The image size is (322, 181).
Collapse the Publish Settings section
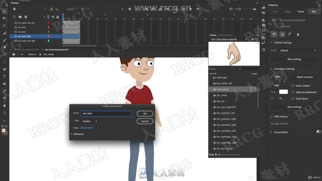(272, 43)
